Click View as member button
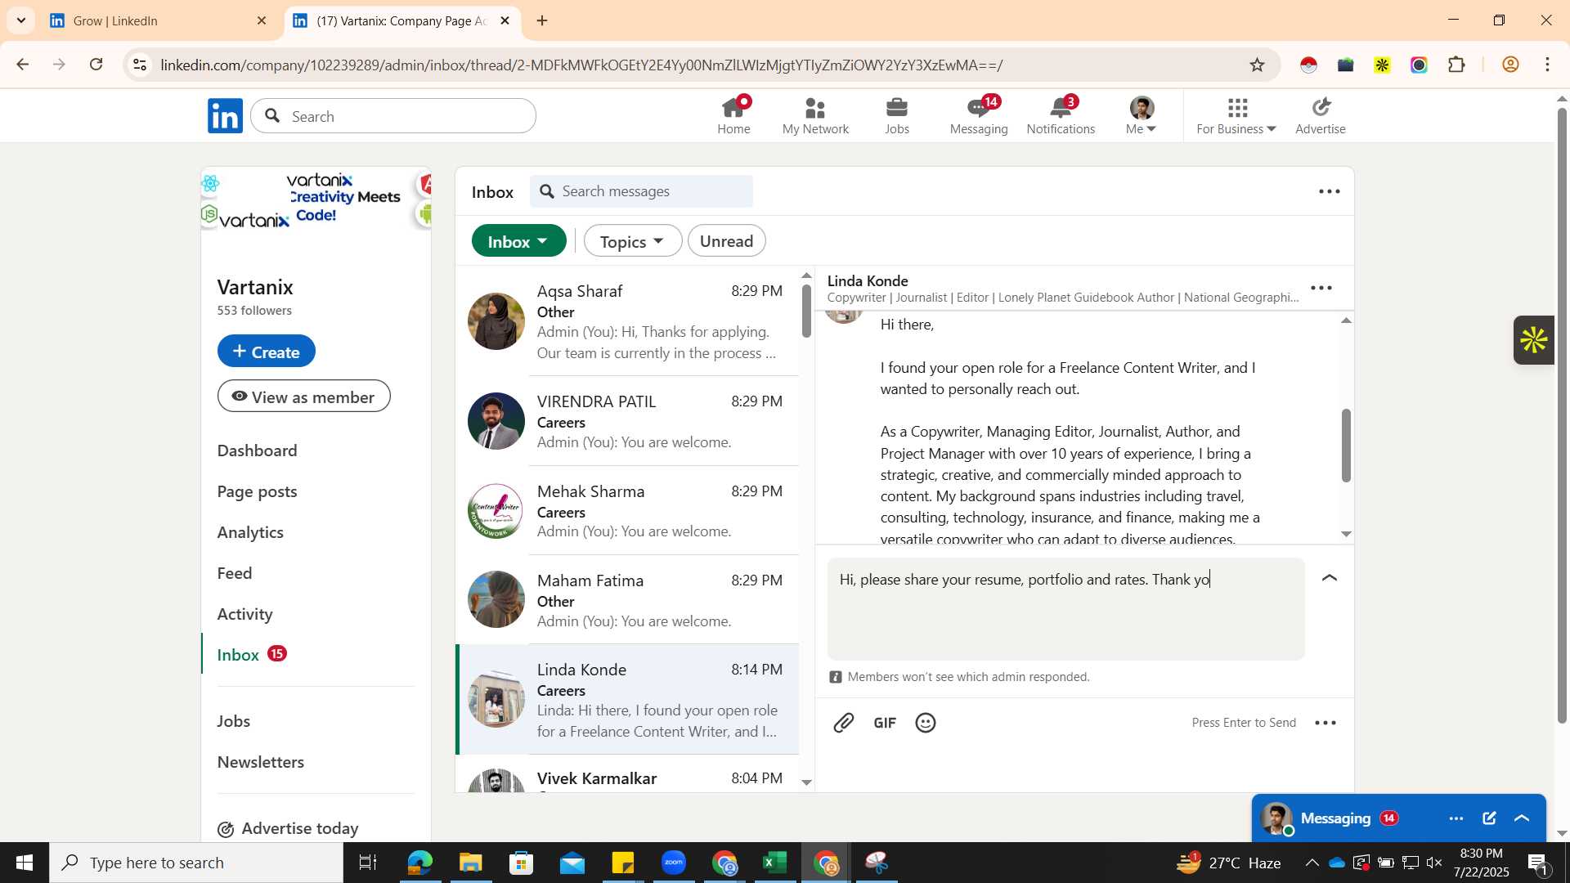The width and height of the screenshot is (1570, 883). pyautogui.click(x=304, y=397)
